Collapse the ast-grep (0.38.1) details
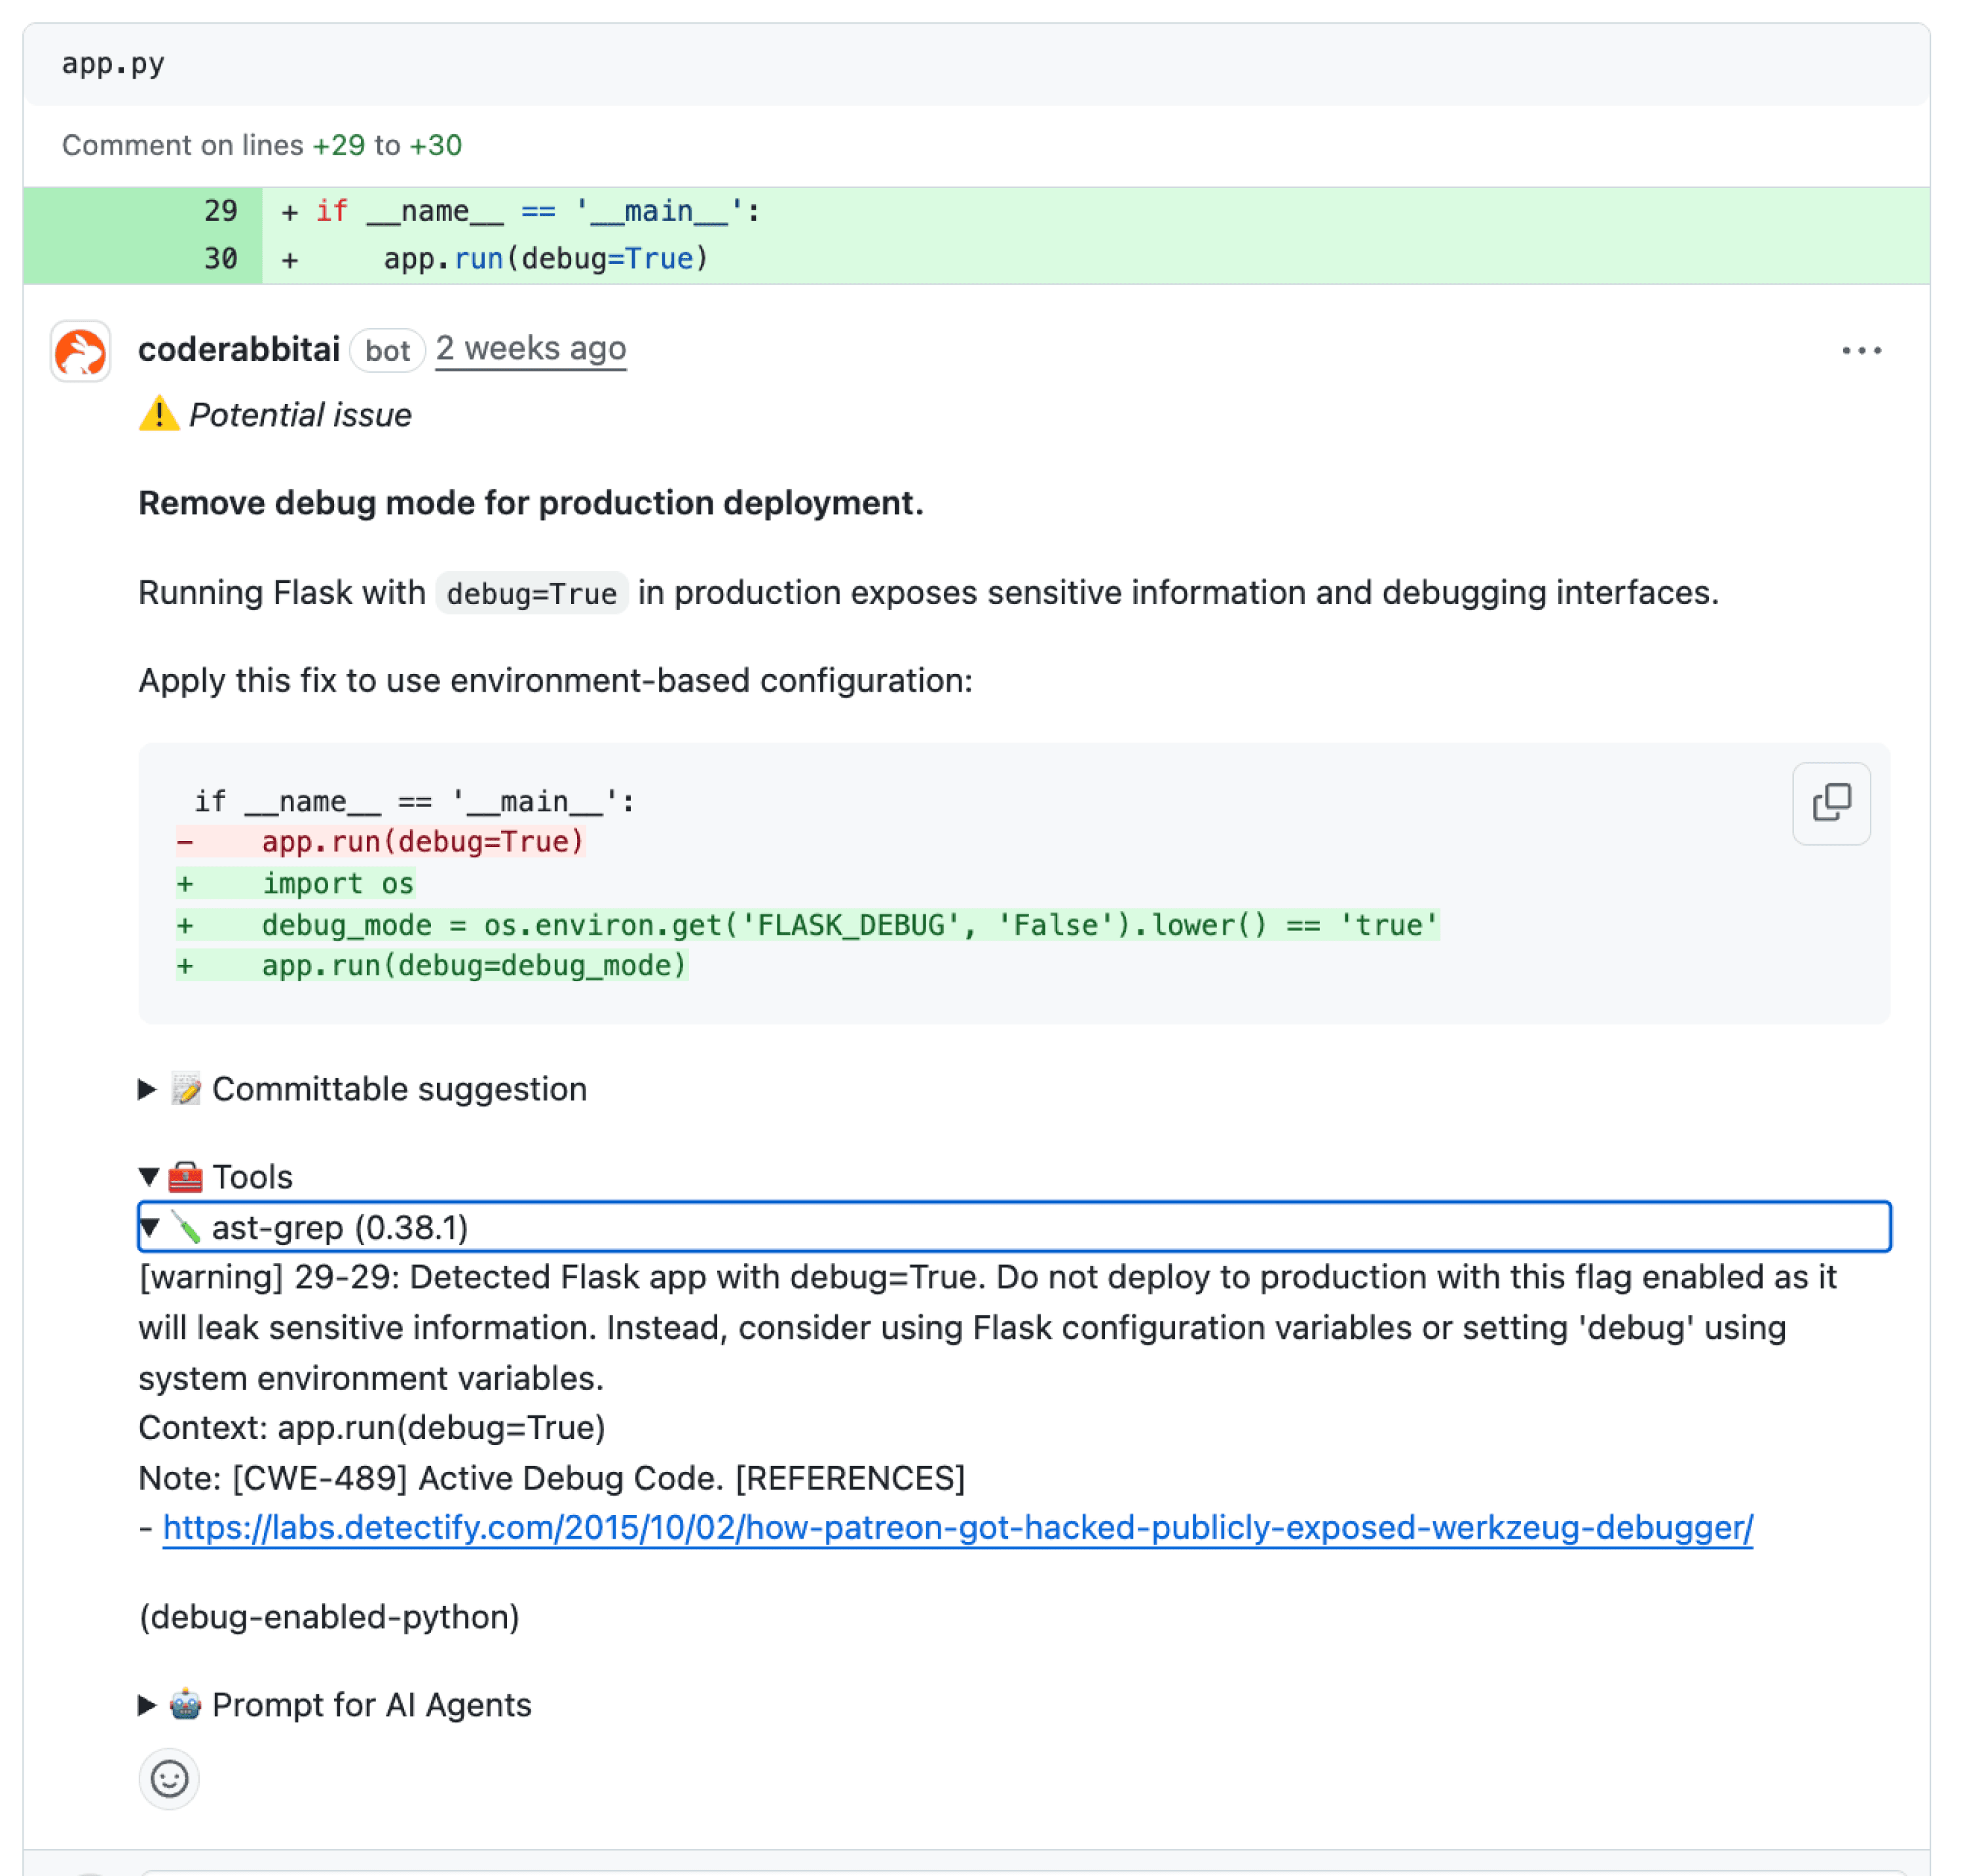Image resolution: width=1965 pixels, height=1876 pixels. tap(151, 1228)
